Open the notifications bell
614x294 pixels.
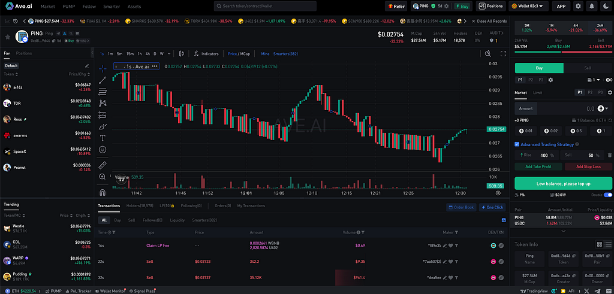pyautogui.click(x=592, y=6)
